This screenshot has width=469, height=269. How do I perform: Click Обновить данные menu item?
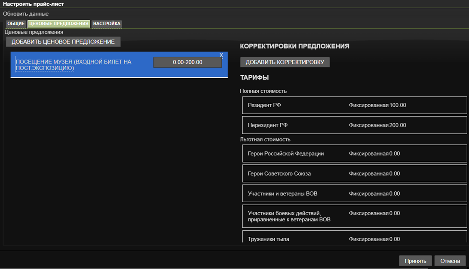26,14
